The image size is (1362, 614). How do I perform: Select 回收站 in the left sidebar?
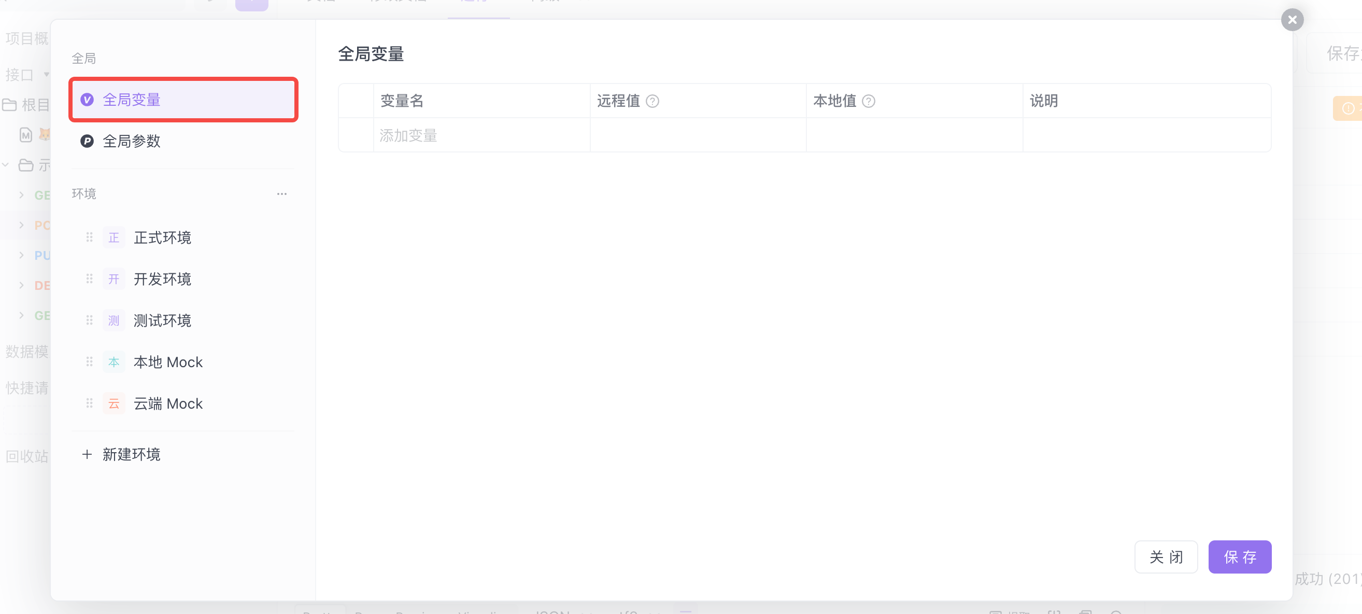click(x=26, y=456)
